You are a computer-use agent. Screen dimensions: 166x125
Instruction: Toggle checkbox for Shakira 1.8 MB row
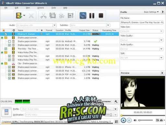point(9,78)
